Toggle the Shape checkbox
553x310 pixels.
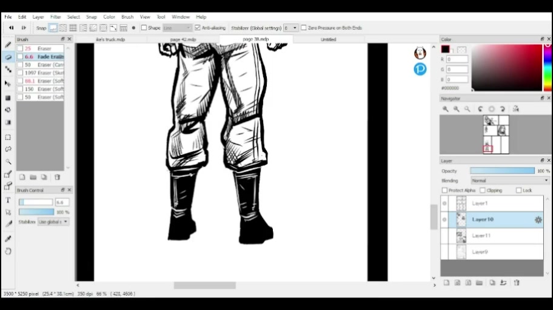point(144,28)
